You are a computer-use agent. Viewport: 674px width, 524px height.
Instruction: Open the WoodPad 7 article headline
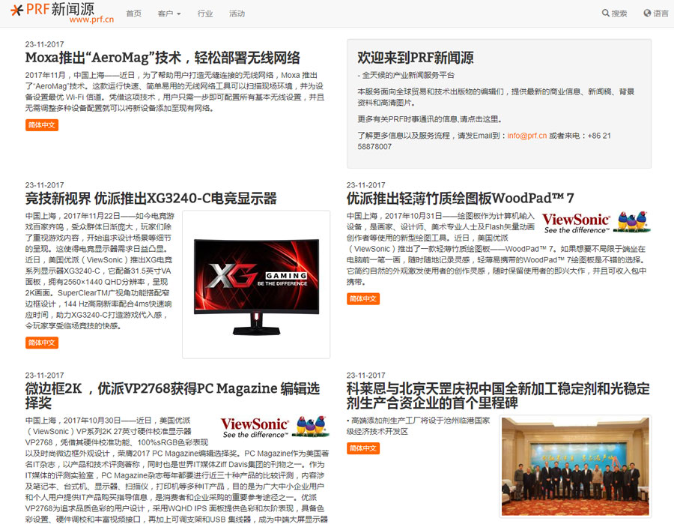[x=460, y=199]
